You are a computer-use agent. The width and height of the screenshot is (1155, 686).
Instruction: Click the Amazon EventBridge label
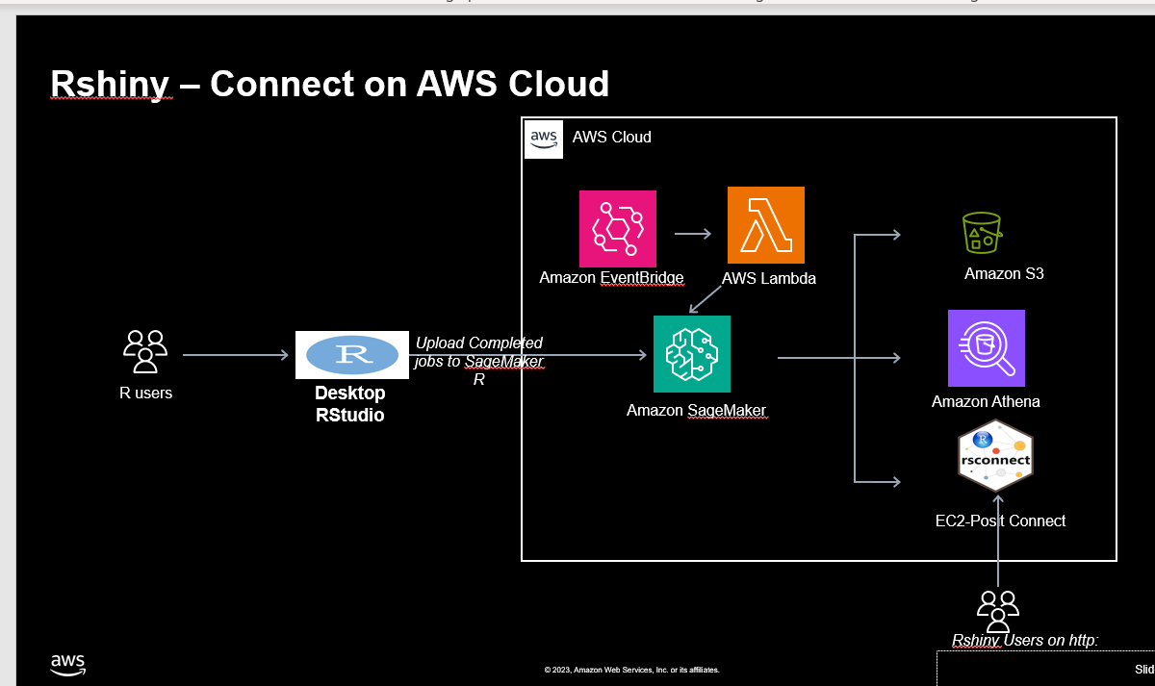pos(611,278)
